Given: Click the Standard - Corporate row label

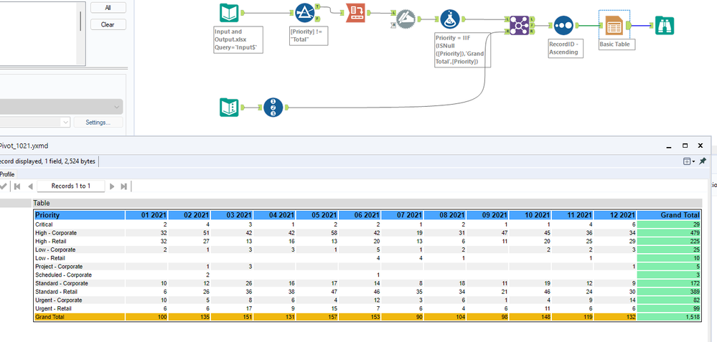Looking at the screenshot, I should pos(60,283).
